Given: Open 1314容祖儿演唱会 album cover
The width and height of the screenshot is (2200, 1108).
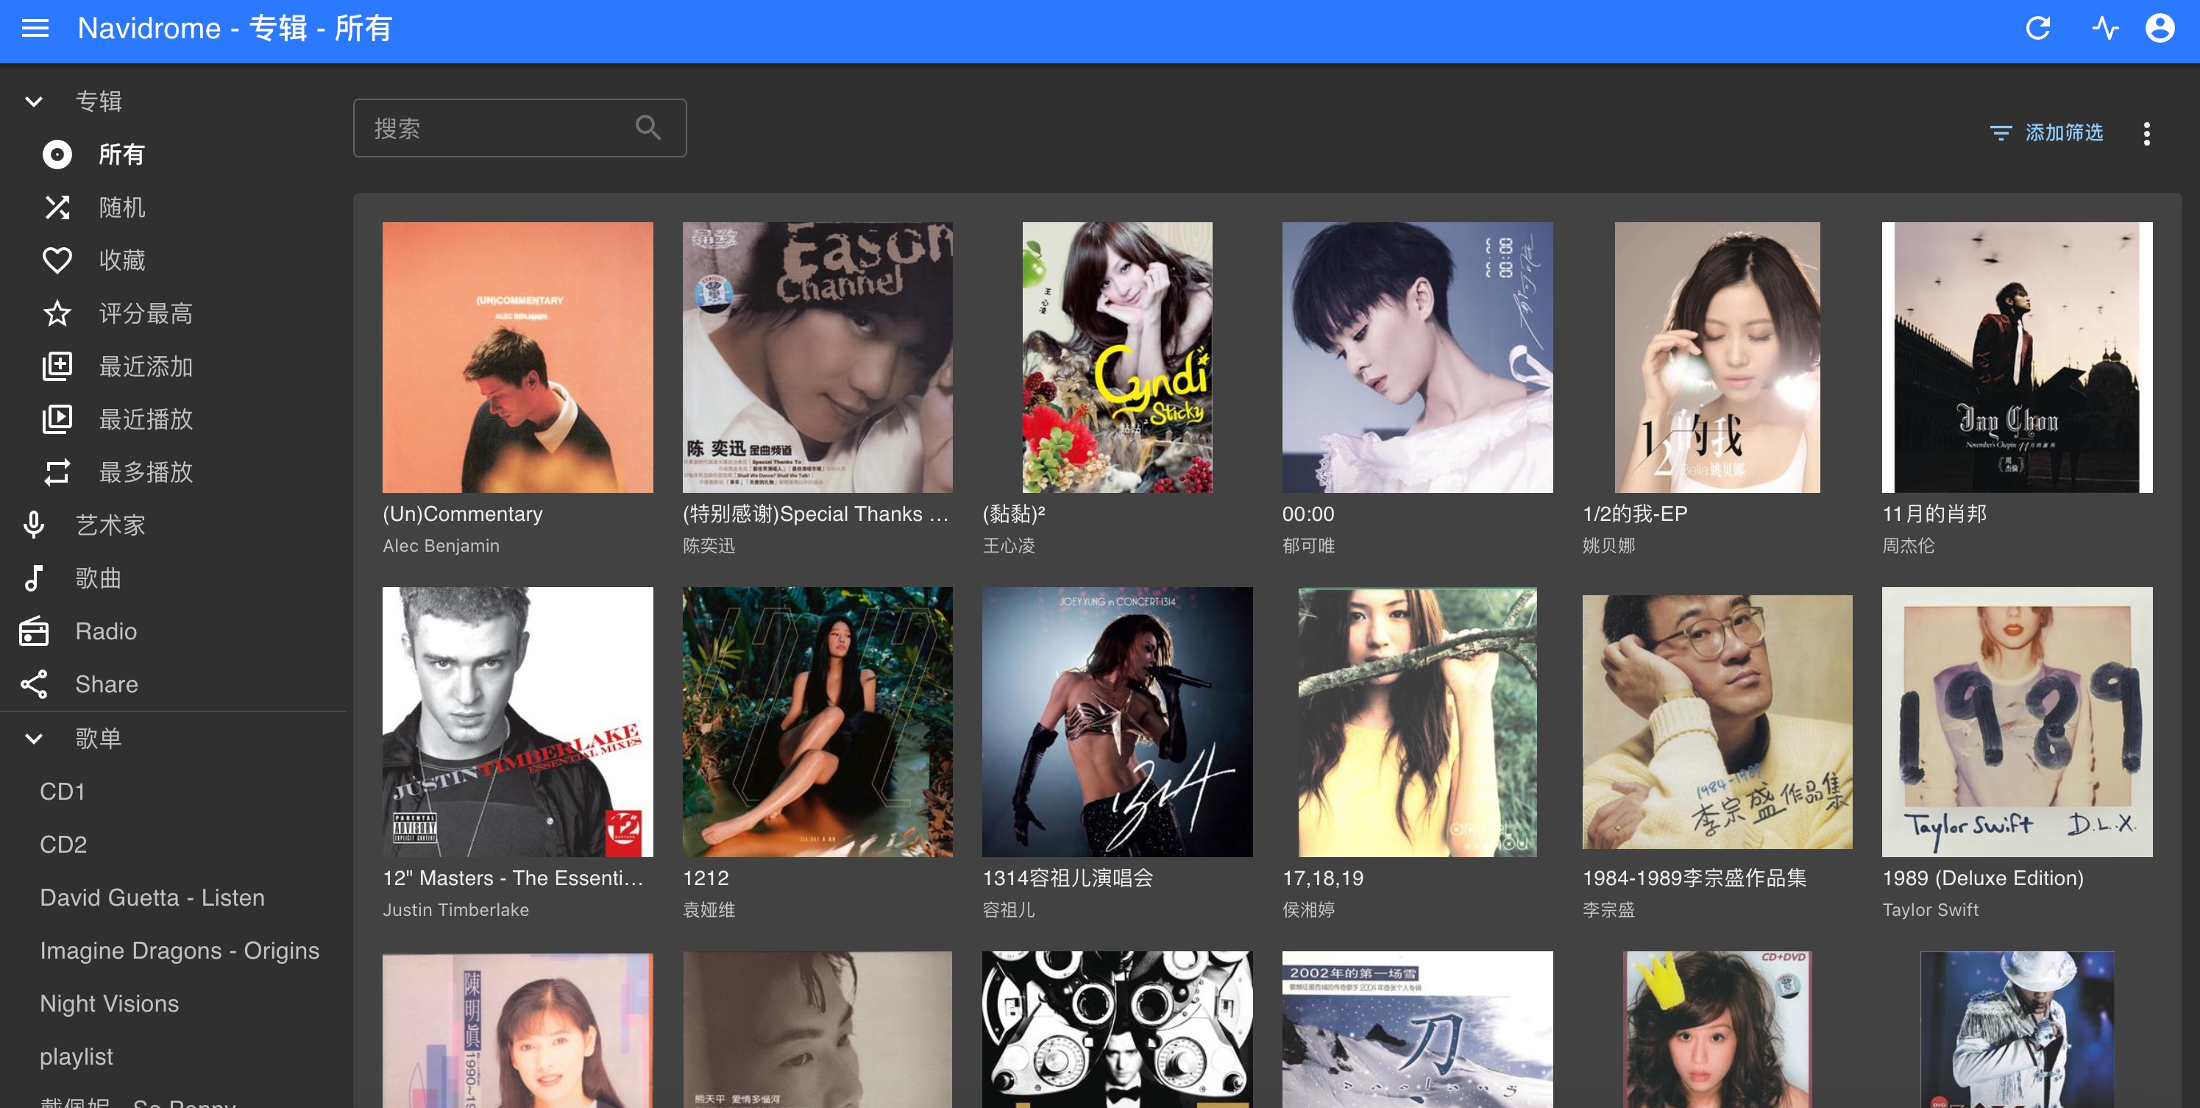Looking at the screenshot, I should [1117, 722].
